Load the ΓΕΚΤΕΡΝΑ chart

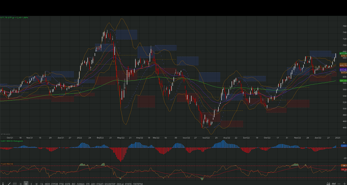pyautogui.click(x=138, y=184)
